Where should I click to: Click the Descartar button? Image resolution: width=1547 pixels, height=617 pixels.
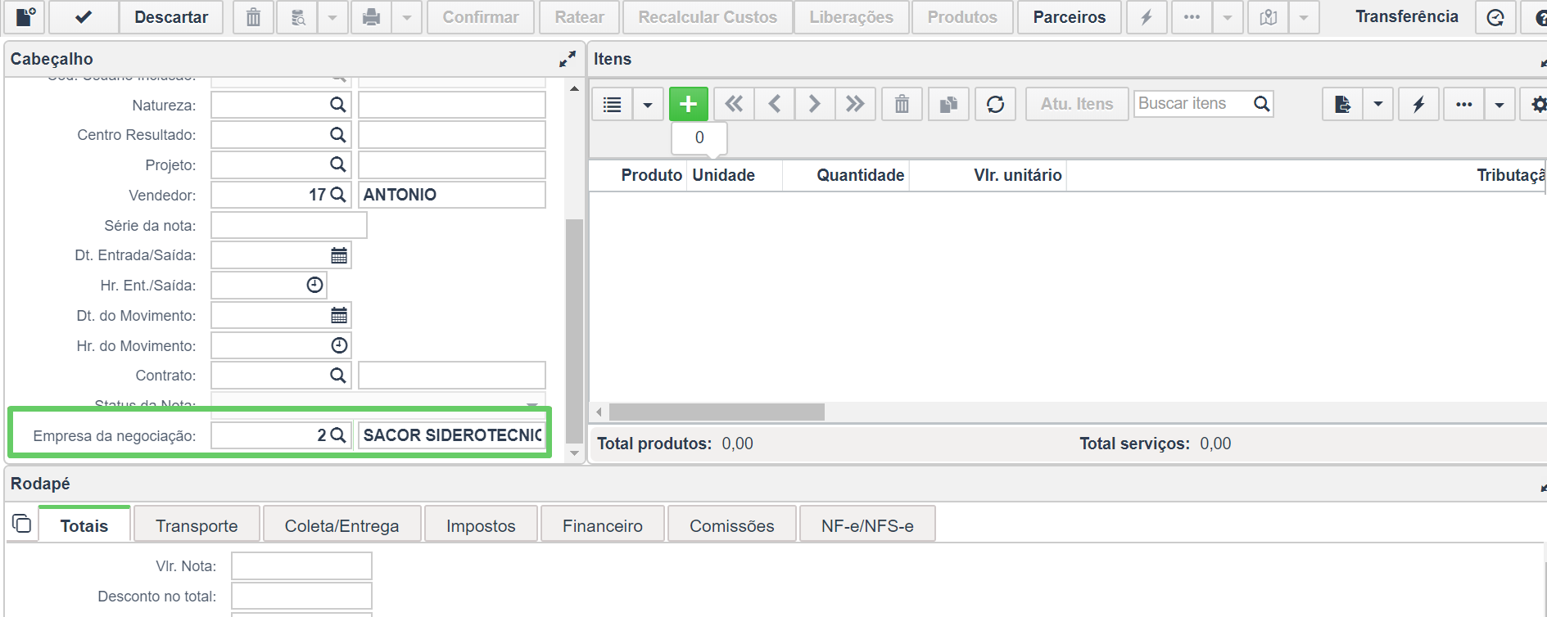(171, 16)
